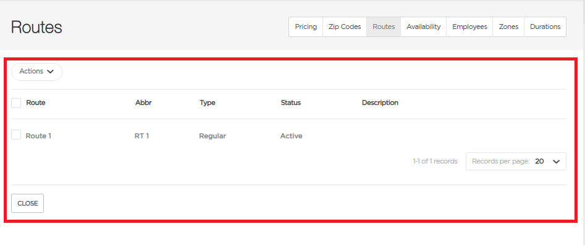585x245 pixels.
Task: Expand the Records per page dropdown
Action: coord(516,162)
